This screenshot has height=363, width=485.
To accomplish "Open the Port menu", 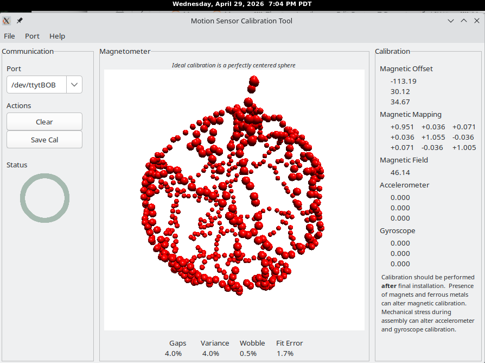I will click(32, 36).
